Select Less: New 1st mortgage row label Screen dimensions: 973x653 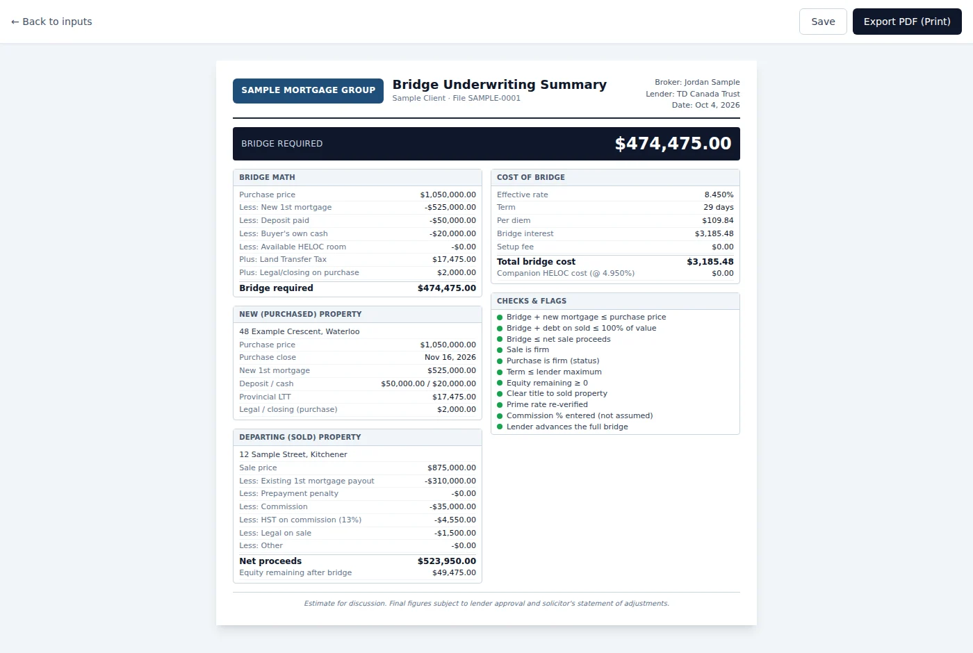(x=285, y=207)
